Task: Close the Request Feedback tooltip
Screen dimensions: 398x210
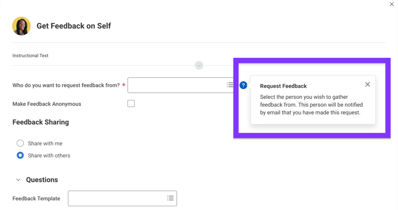Action: 367,84
